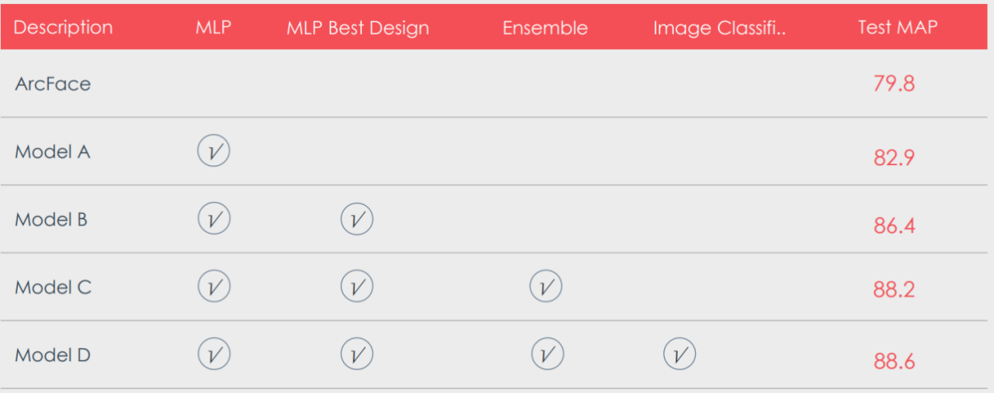Select Model C's MLP Best Design checkmark
The height and width of the screenshot is (393, 994).
356,287
